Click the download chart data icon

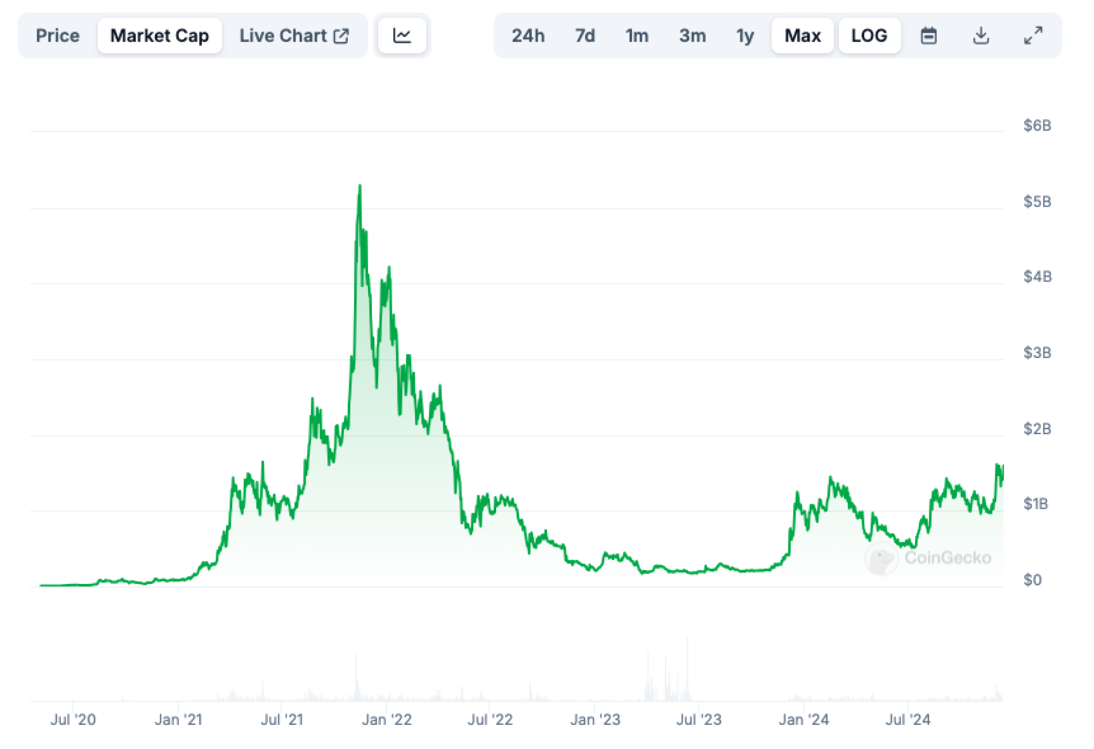click(x=981, y=36)
